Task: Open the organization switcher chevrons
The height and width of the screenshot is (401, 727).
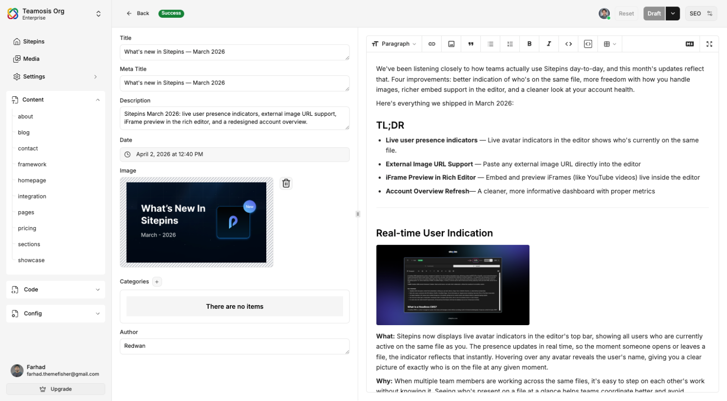Action: 99,14
